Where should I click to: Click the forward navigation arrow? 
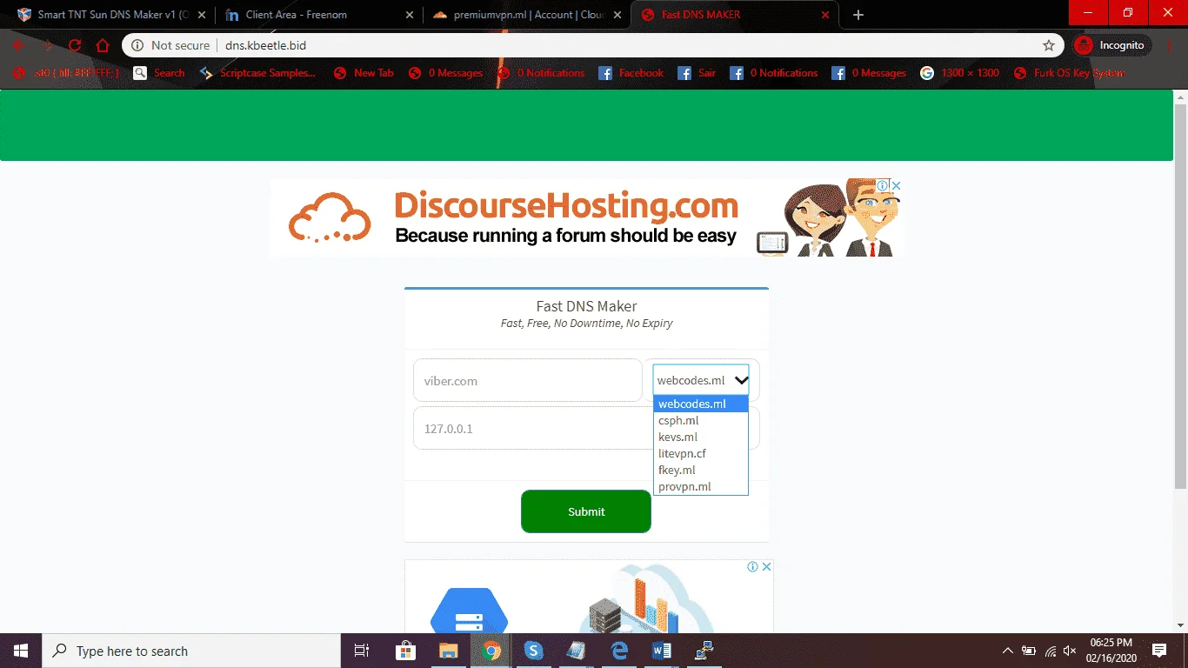point(47,45)
